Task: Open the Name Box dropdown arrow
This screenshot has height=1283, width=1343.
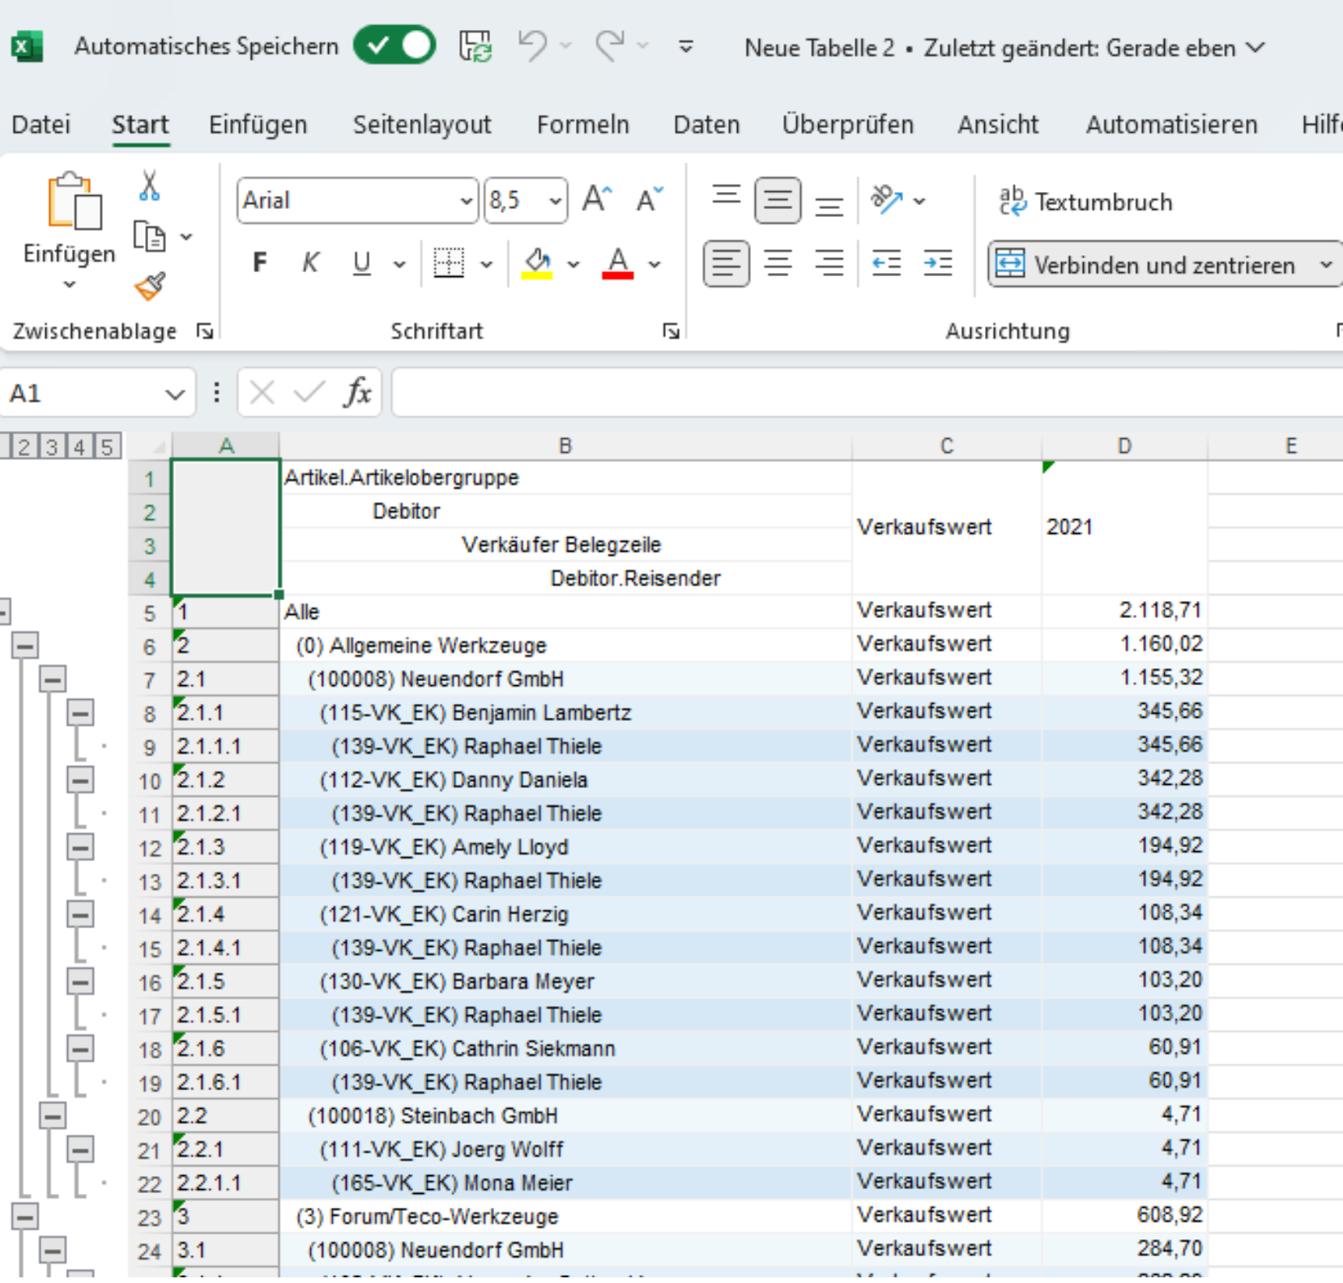Action: point(174,394)
